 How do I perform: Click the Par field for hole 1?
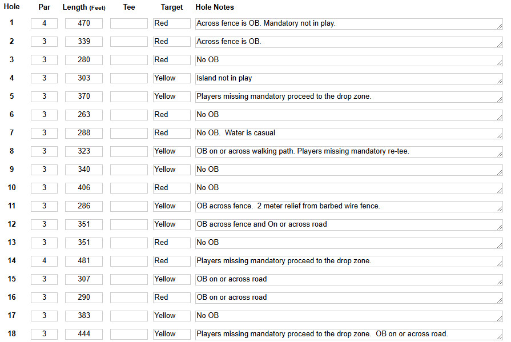(x=45, y=23)
